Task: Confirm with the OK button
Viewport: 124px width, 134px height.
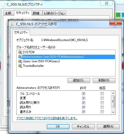Action: click(58, 127)
